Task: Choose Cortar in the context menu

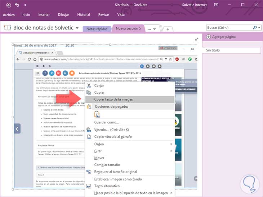Action: [x=130, y=85]
